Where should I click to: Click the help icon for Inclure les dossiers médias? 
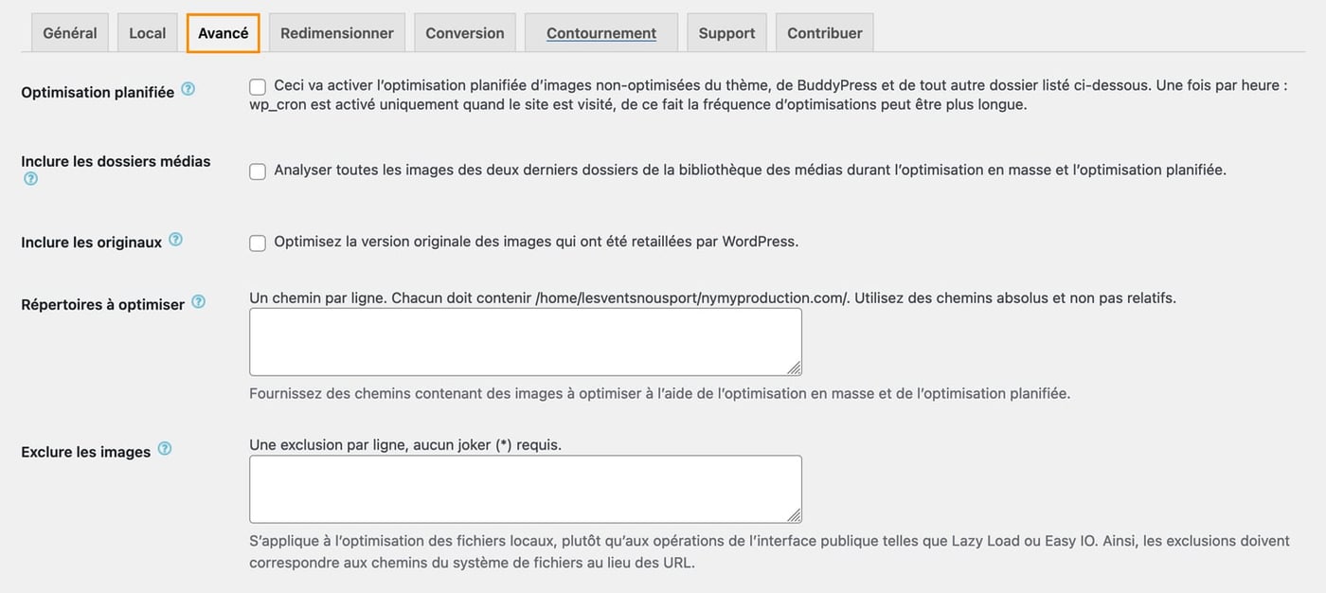[30, 177]
